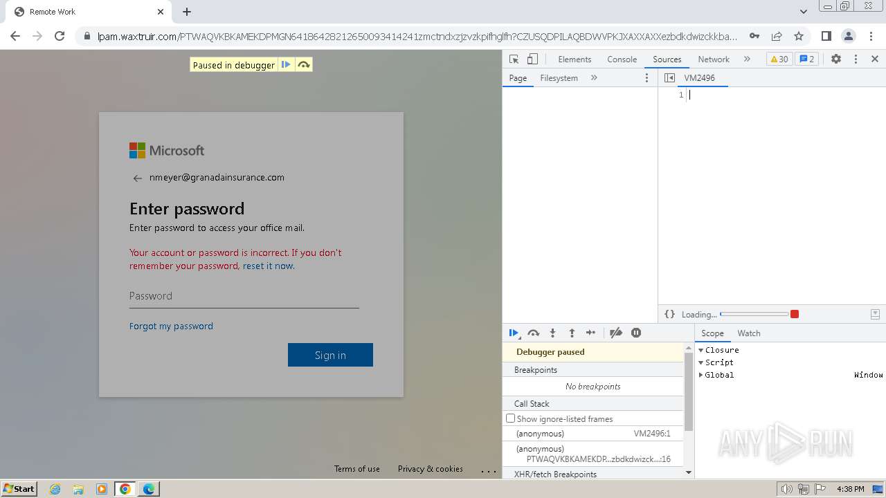The height and width of the screenshot is (498, 886).
Task: Open a new browser tab
Action: pos(187,12)
